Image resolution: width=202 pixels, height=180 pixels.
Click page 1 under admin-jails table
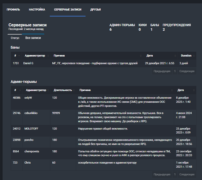click(x=175, y=174)
